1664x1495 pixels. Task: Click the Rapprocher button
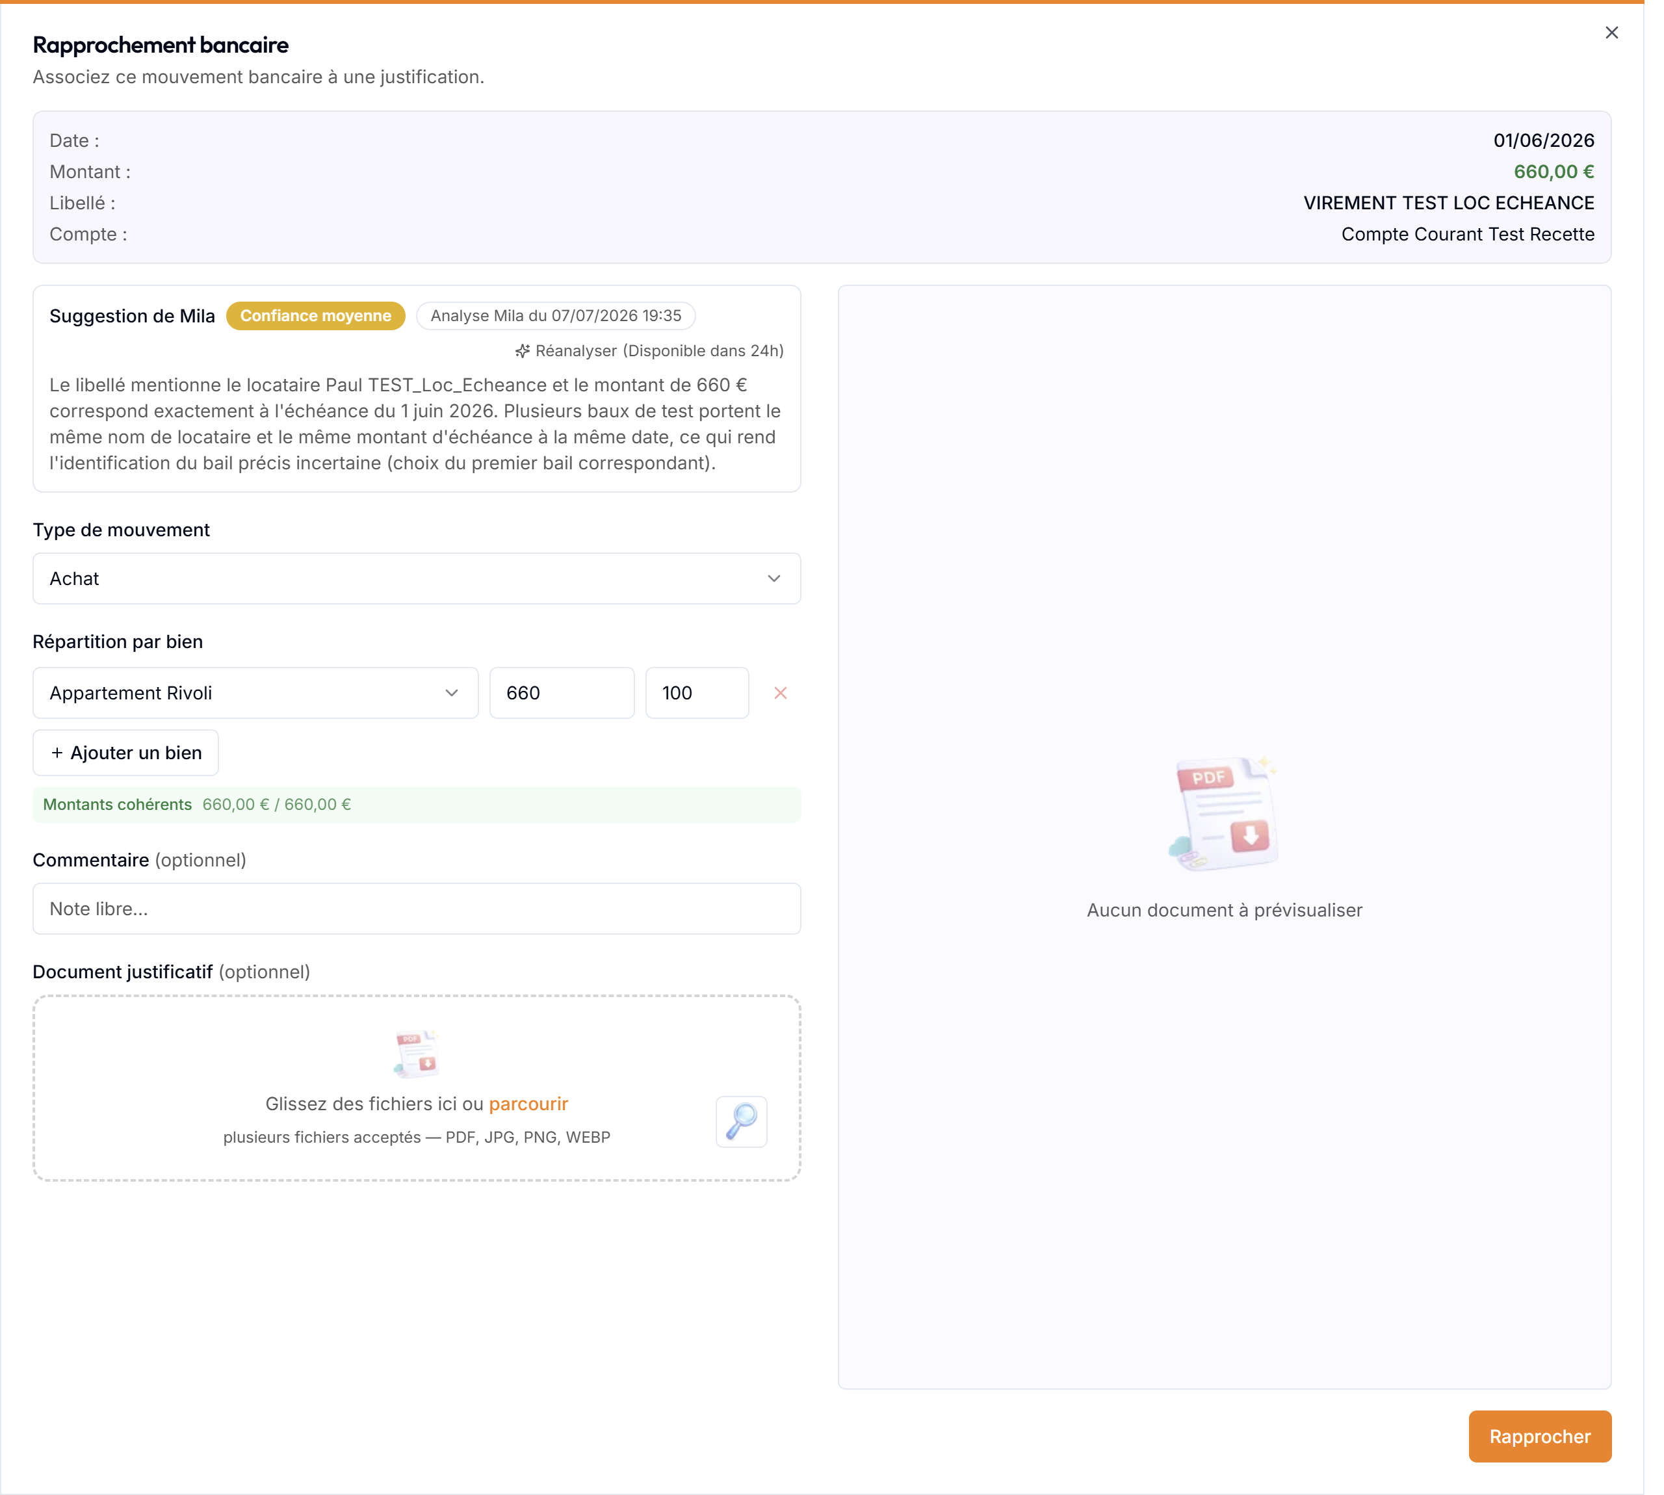click(x=1540, y=1436)
